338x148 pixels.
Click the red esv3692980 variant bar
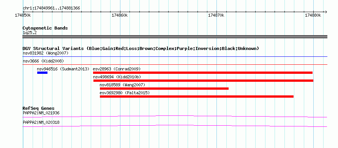click(197, 97)
